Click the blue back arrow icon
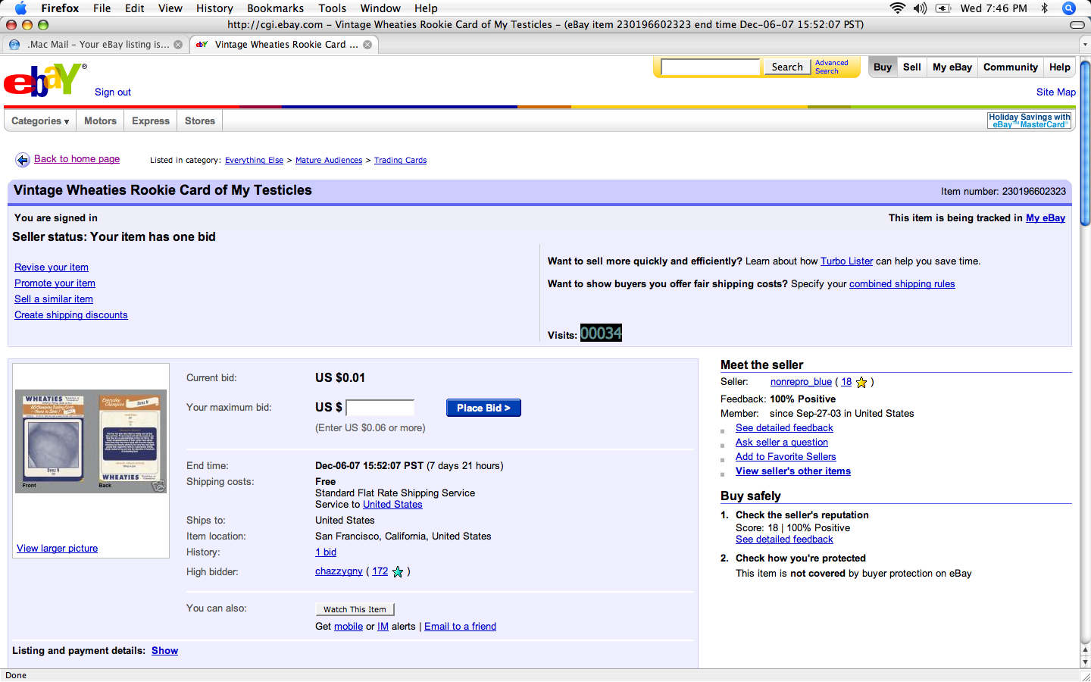1091x682 pixels. (x=23, y=160)
